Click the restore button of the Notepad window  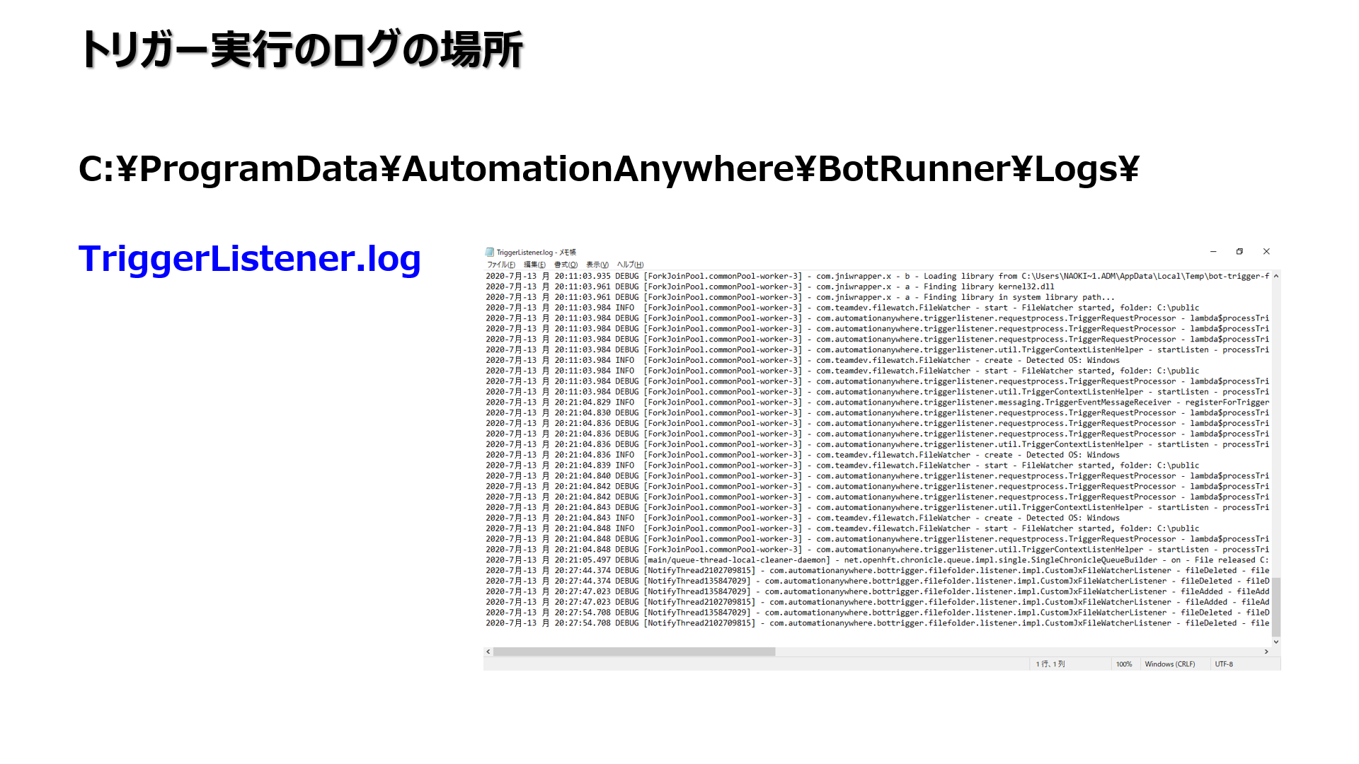pyautogui.click(x=1239, y=252)
